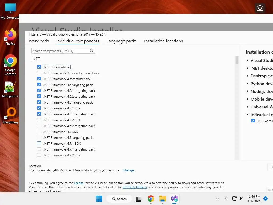Uncheck .NET Framework 4.6.1 SDK
The image size is (273, 205).
pyautogui.click(x=39, y=108)
